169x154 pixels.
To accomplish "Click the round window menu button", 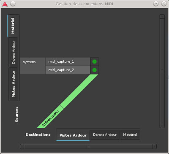I will pos(13,4).
